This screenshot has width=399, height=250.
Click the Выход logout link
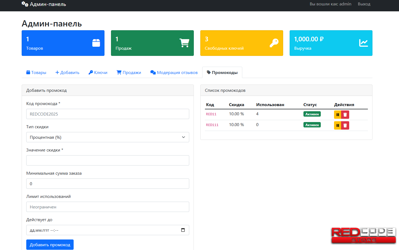point(364,4)
